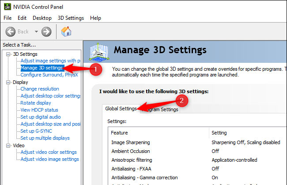
Task: Collapse the 3D Settings tree node
Action: point(8,54)
